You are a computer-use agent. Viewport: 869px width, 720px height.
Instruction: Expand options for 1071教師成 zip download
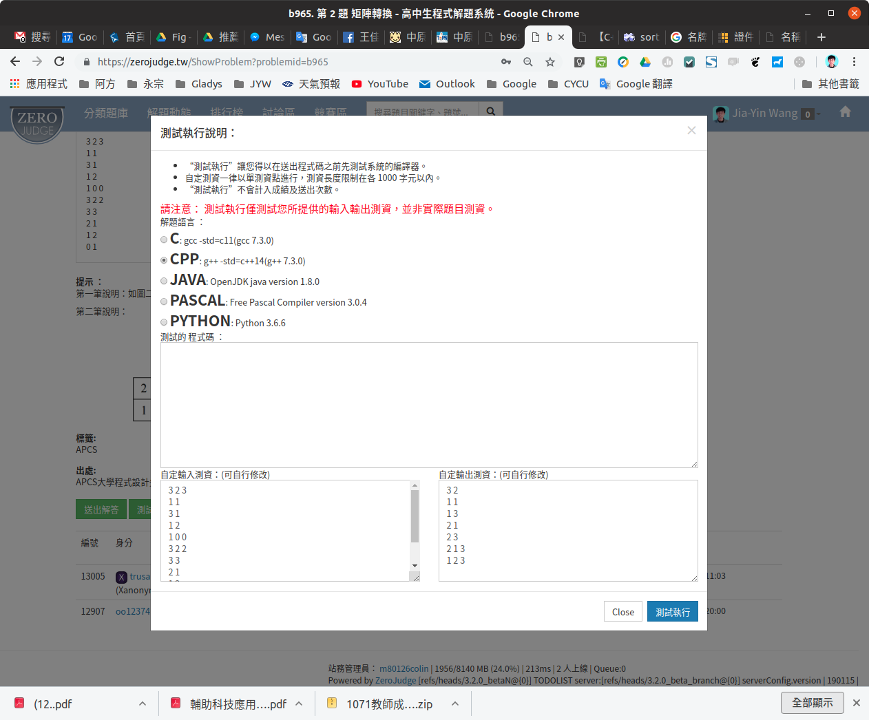tap(455, 703)
